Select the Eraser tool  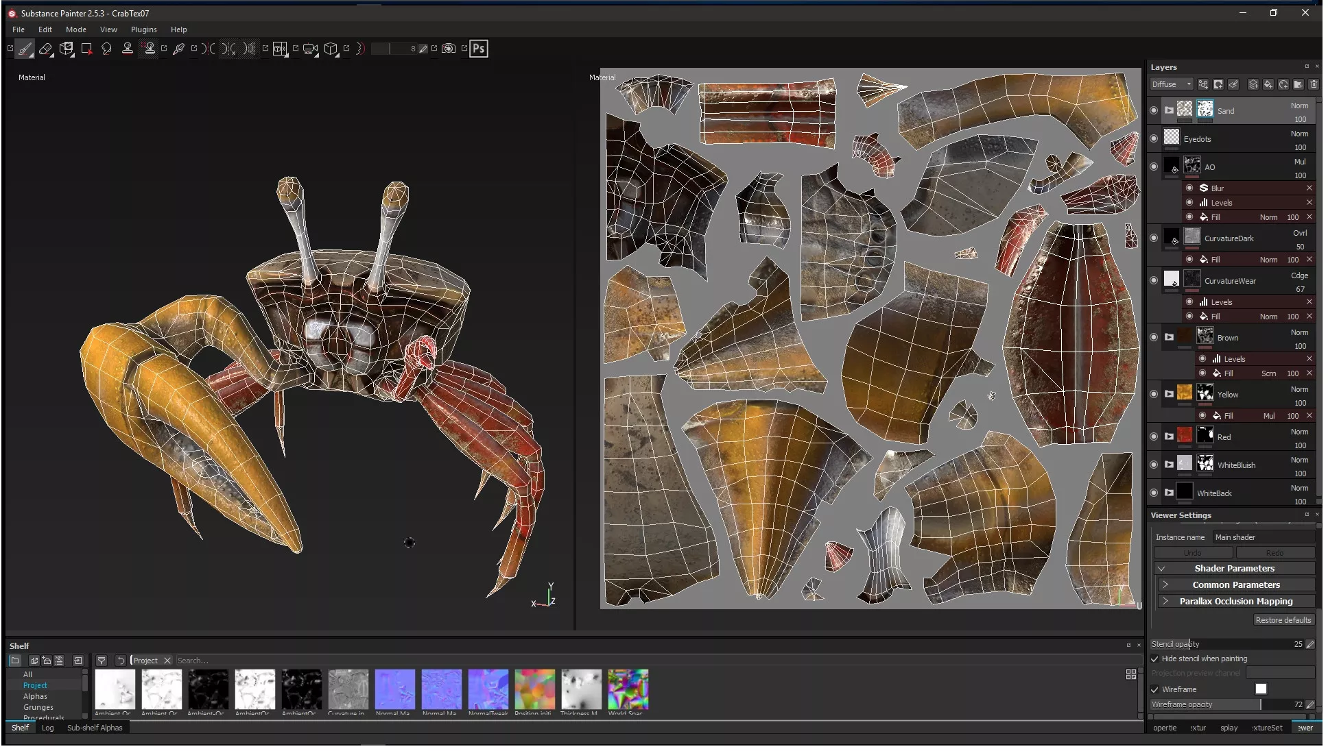click(x=45, y=49)
